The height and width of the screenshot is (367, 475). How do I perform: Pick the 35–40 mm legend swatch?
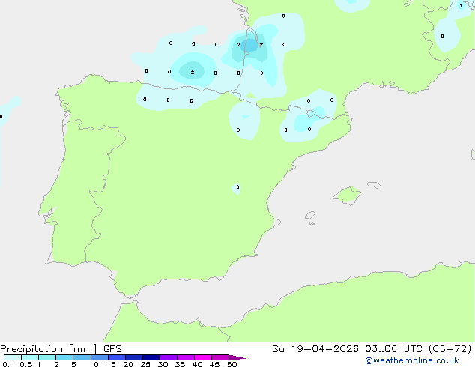click(186, 357)
